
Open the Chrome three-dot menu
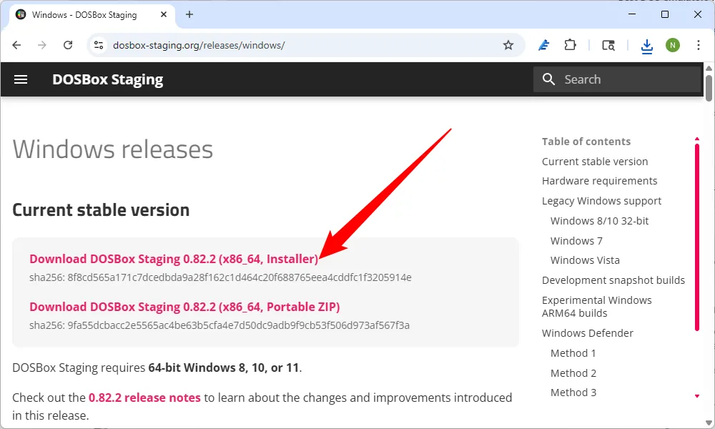[x=699, y=45]
